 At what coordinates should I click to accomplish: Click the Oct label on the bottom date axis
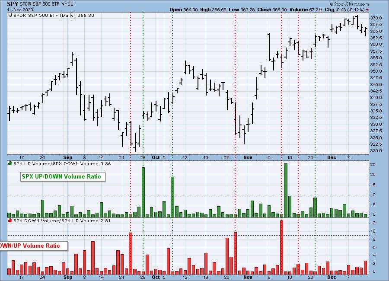point(156,277)
